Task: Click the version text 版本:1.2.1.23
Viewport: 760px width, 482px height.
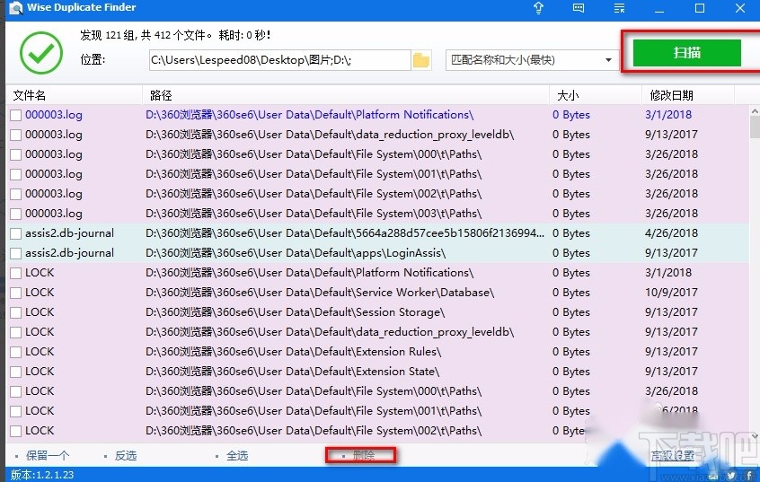Action: coord(42,475)
